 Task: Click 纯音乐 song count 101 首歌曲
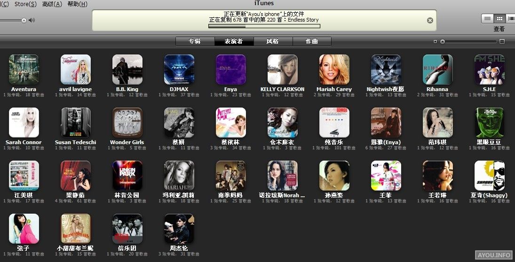pos(345,148)
